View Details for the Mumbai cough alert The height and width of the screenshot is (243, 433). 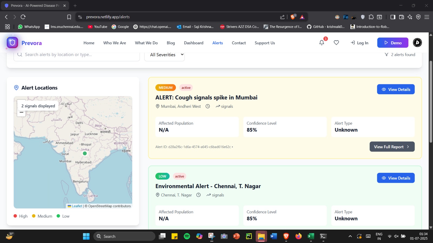click(396, 89)
